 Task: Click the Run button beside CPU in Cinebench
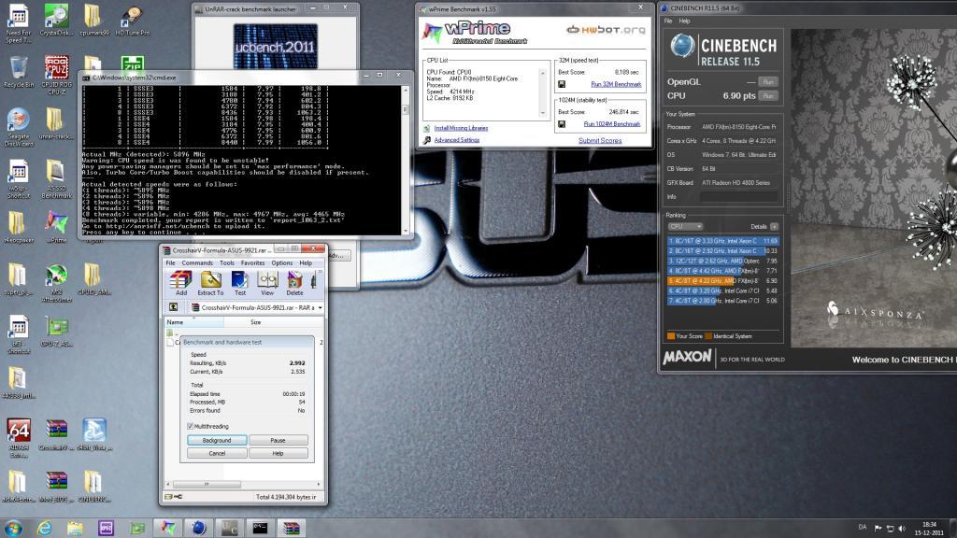768,96
